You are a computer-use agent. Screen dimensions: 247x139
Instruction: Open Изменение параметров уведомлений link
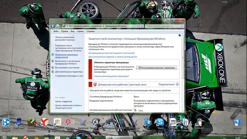click(66, 56)
